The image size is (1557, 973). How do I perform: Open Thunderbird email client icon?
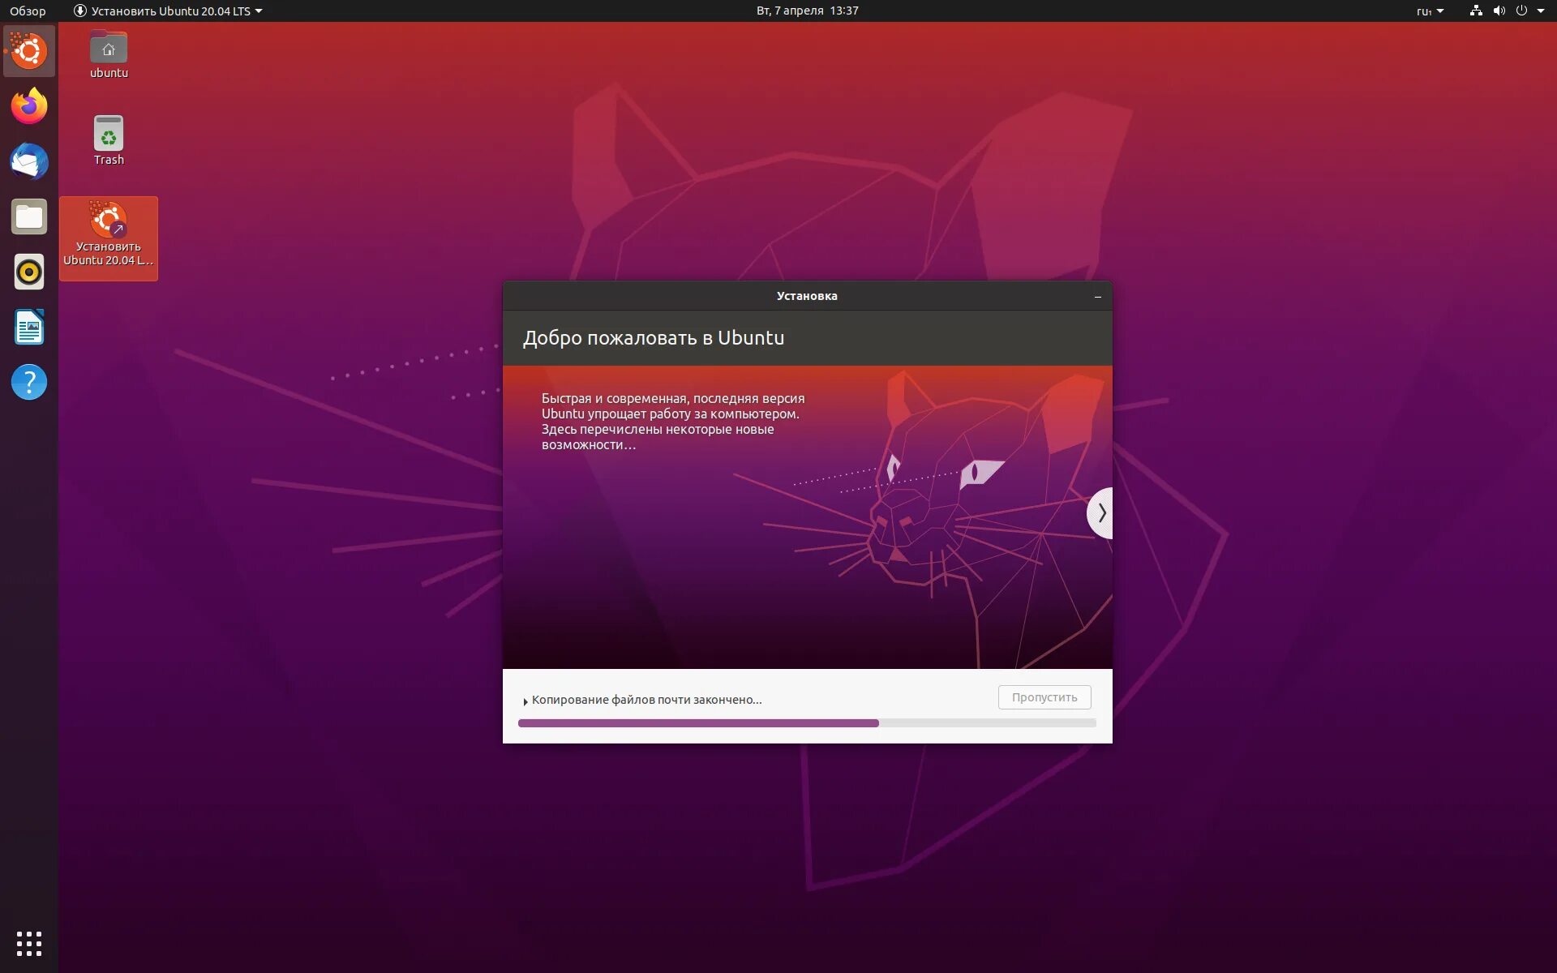pos(28,161)
